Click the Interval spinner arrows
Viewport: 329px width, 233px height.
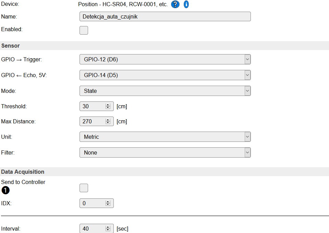[108, 229]
